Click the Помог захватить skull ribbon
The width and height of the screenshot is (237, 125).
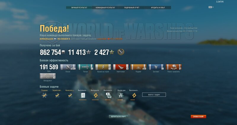174,67
